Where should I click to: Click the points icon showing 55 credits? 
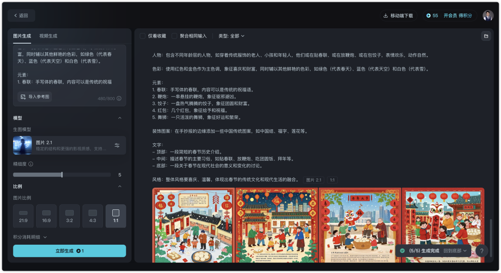point(428,15)
